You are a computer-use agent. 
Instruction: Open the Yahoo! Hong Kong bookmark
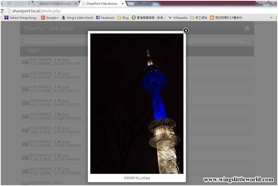(x=21, y=18)
